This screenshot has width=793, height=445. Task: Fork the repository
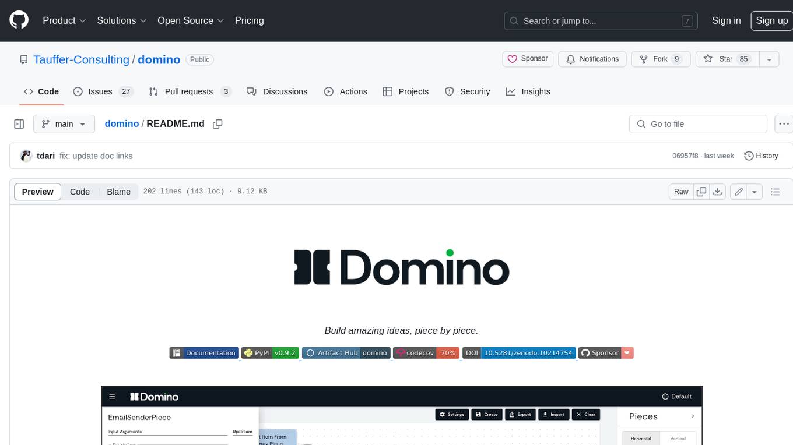pos(661,59)
